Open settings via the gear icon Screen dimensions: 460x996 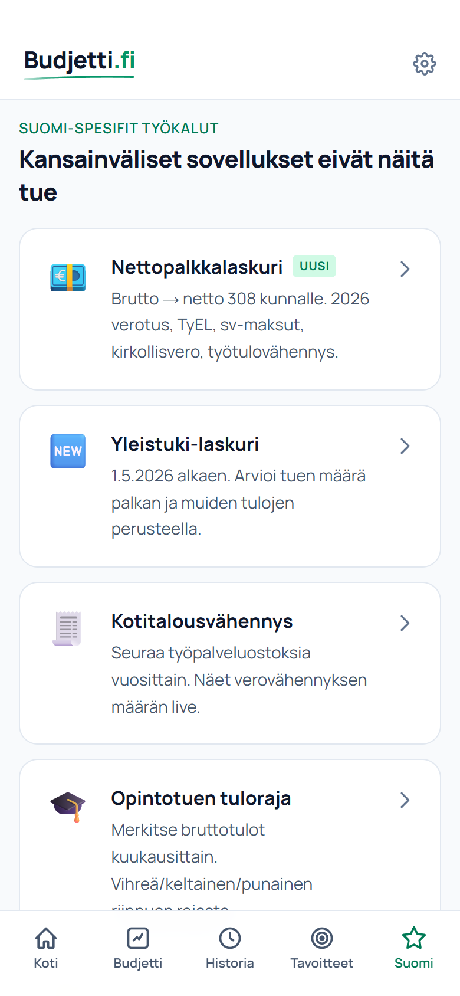click(425, 64)
